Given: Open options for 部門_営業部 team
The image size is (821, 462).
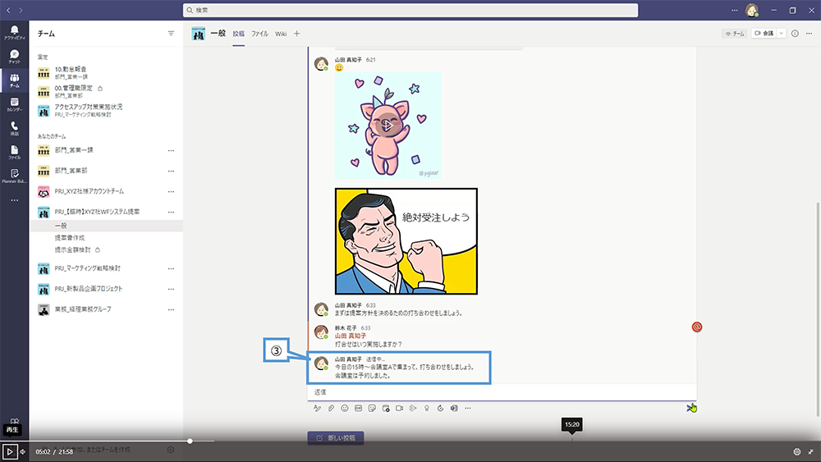Looking at the screenshot, I should [x=171, y=171].
